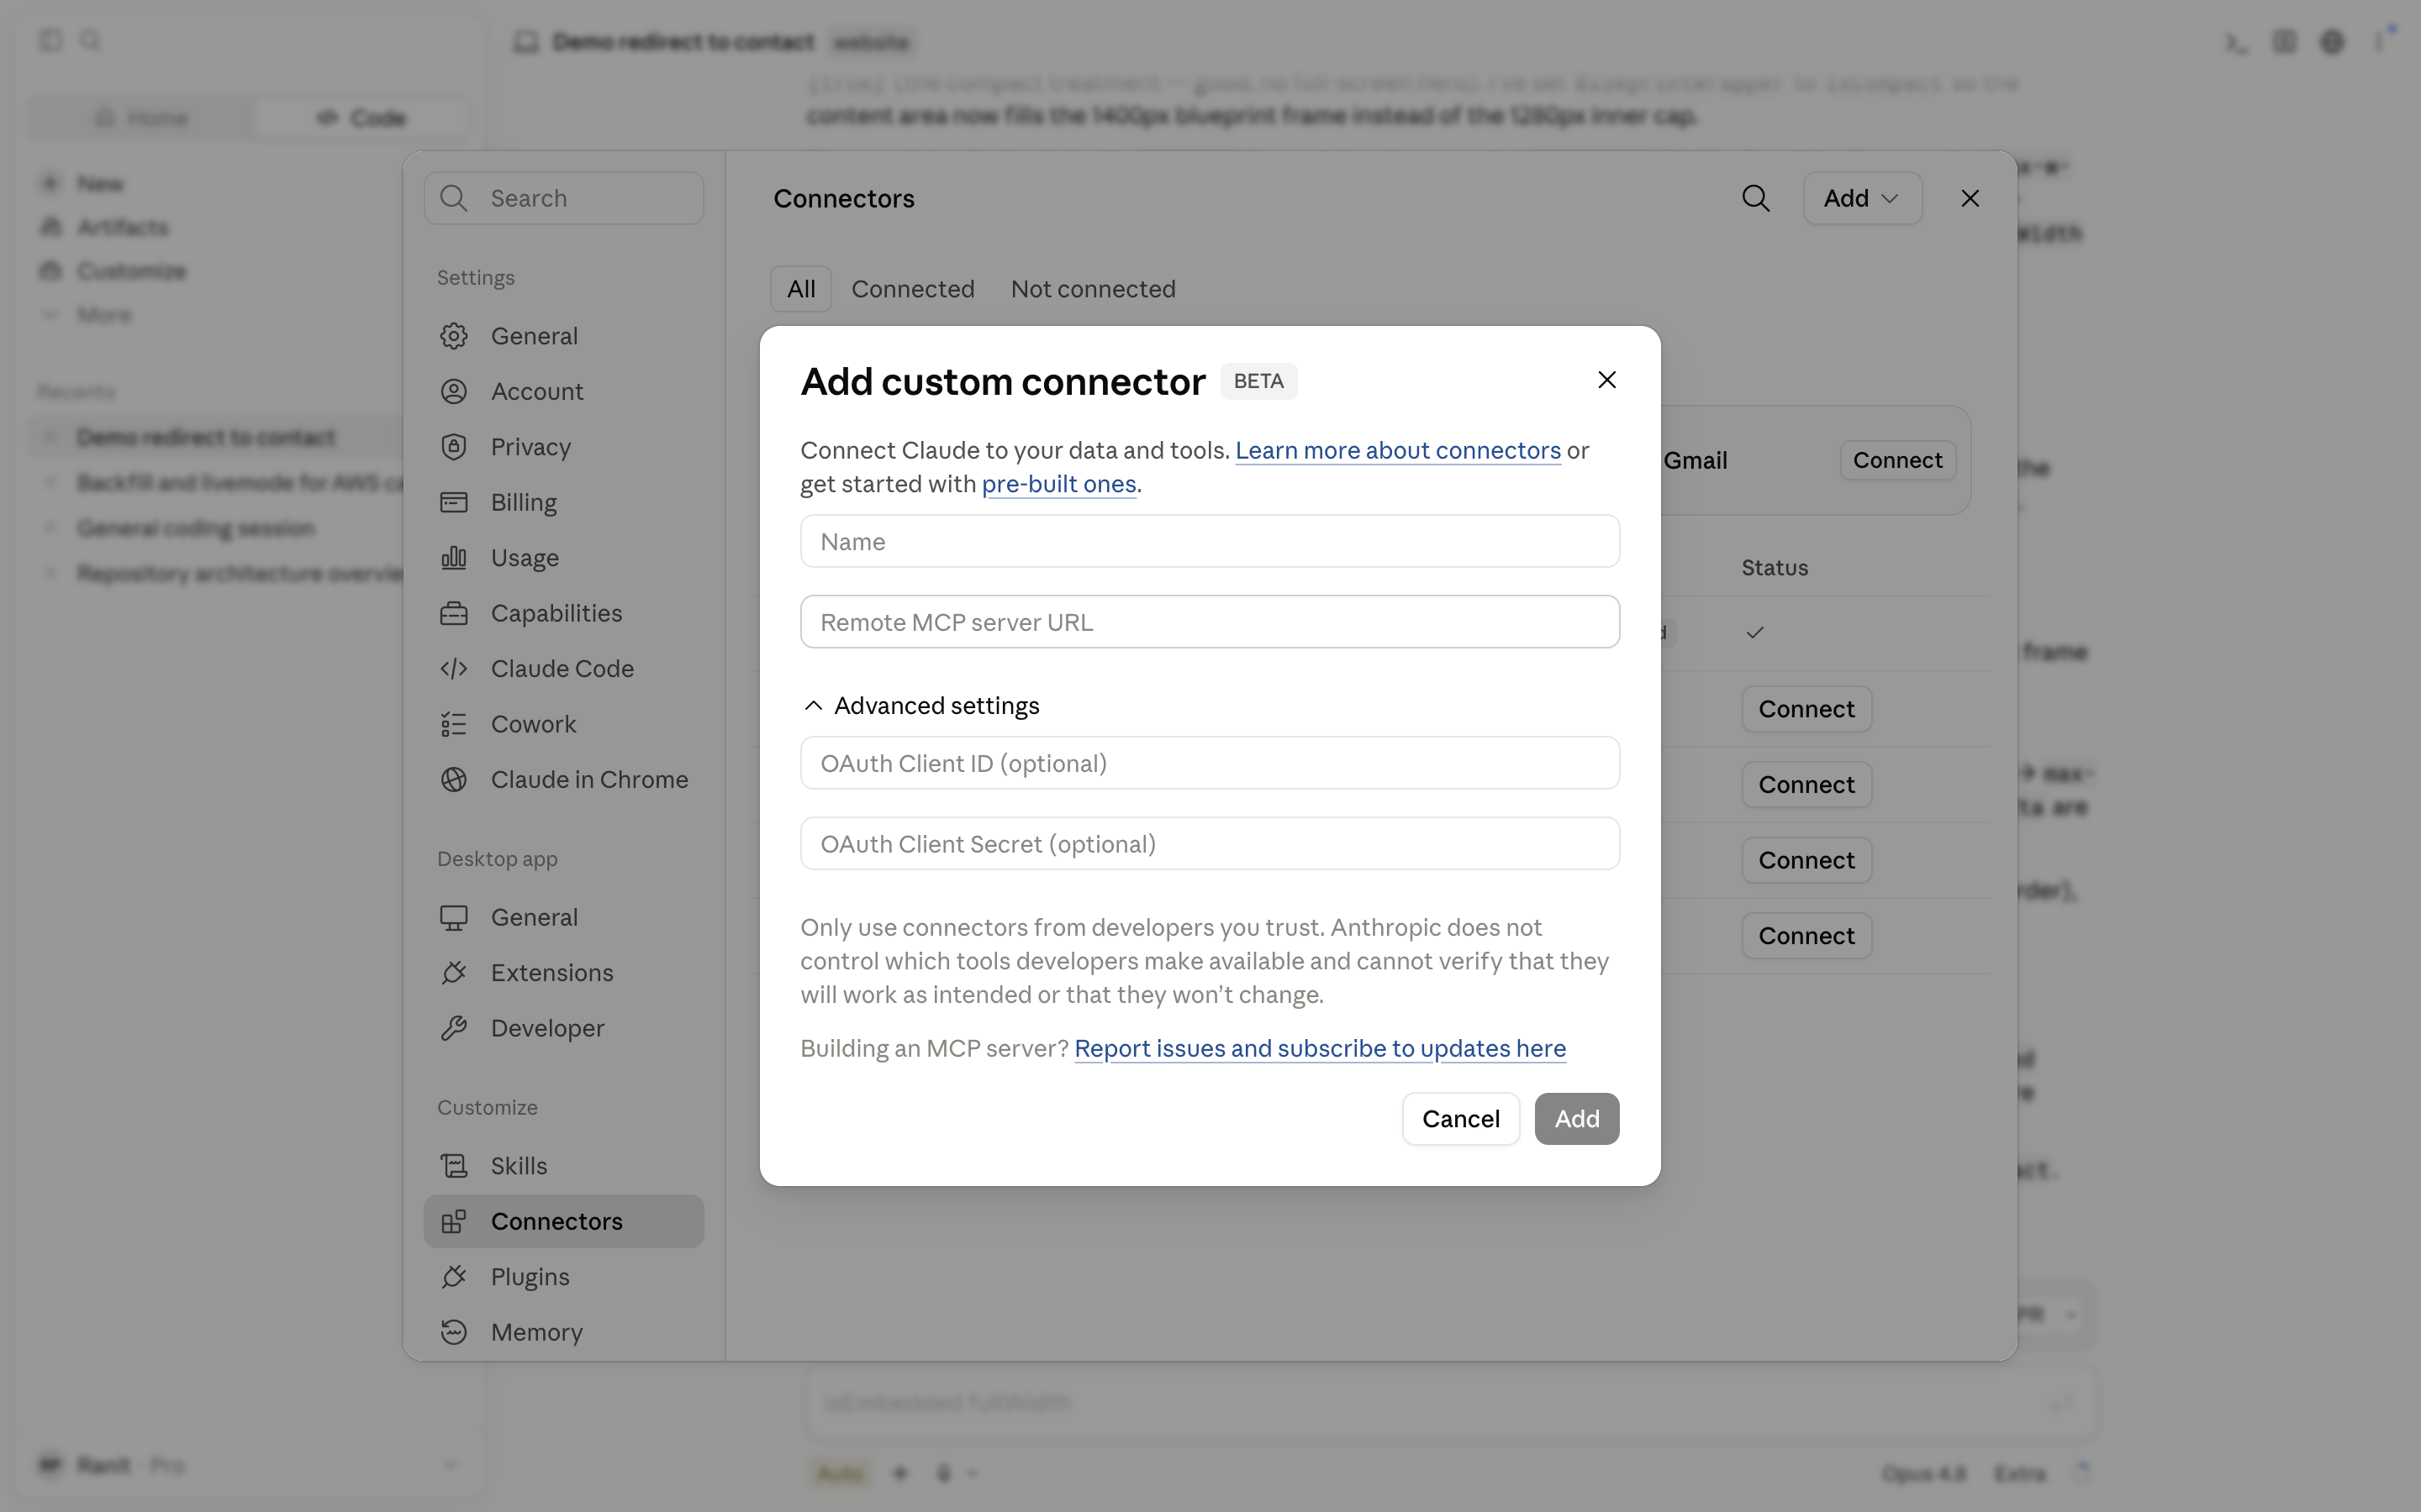Select the Developer settings label
Viewport: 2421px width, 1512px height.
coord(547,1028)
